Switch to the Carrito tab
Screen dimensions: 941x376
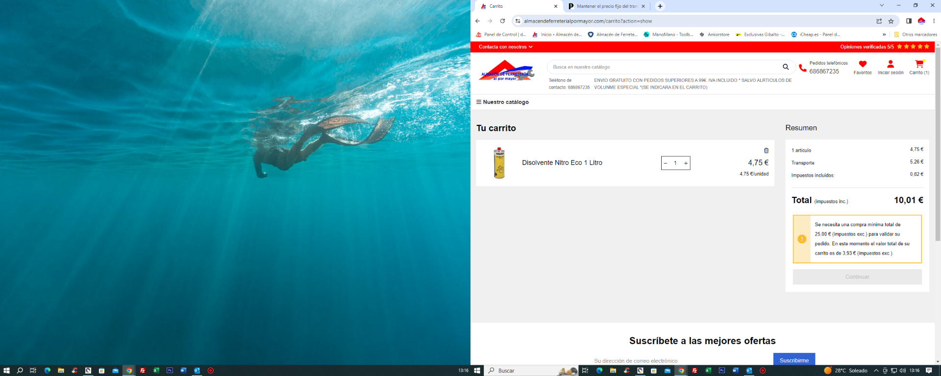point(519,6)
